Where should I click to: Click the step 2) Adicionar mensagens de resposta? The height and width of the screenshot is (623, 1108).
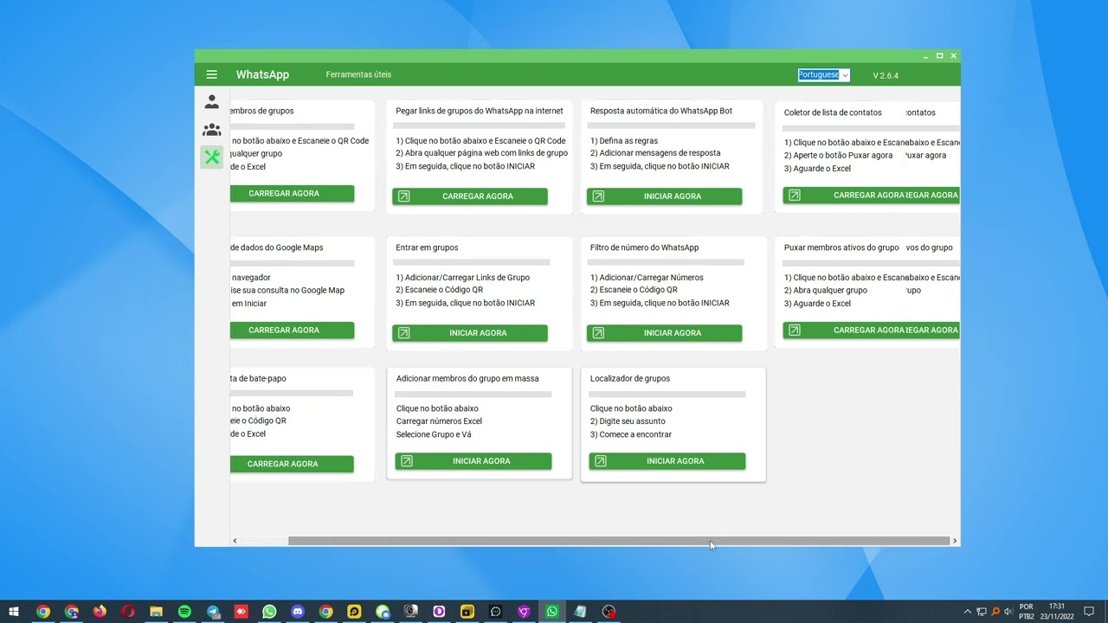655,153
